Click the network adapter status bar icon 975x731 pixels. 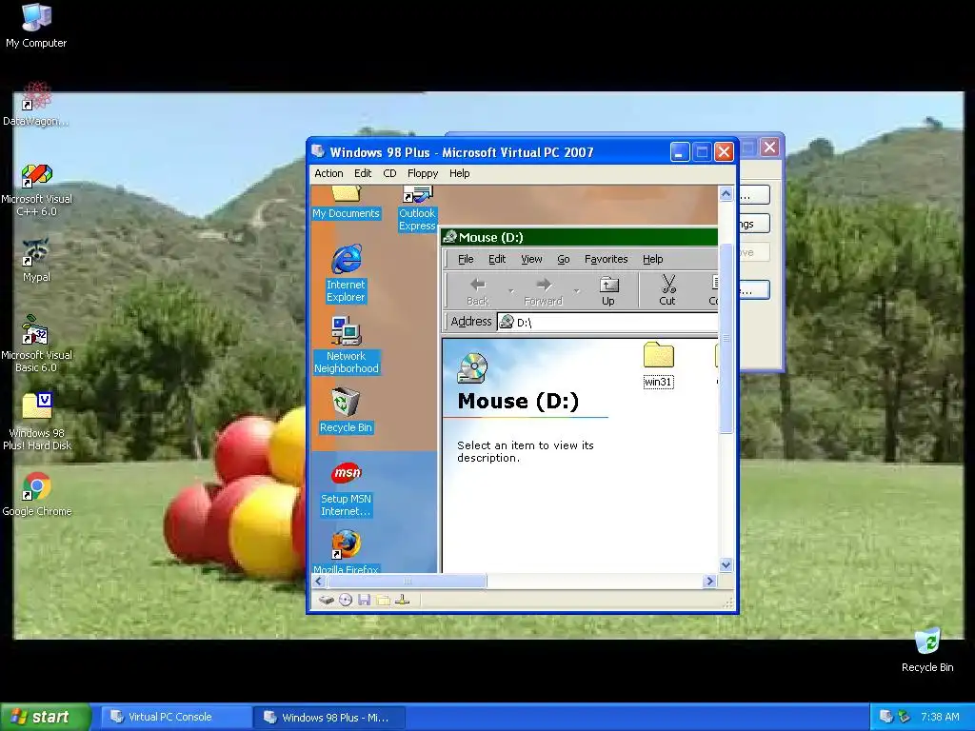(x=403, y=600)
